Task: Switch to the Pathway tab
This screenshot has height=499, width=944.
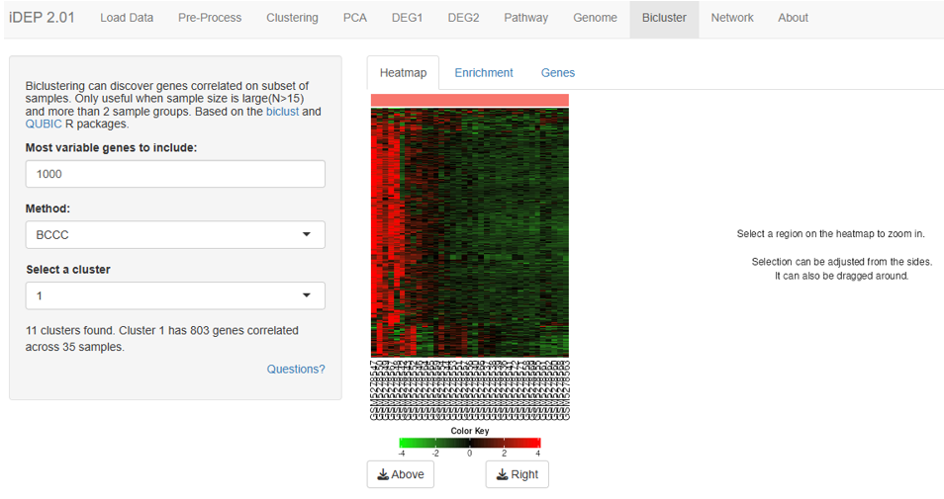Action: point(525,18)
